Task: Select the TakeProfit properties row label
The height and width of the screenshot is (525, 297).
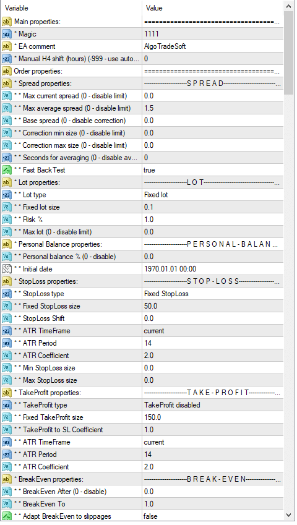Action: [x=48, y=393]
